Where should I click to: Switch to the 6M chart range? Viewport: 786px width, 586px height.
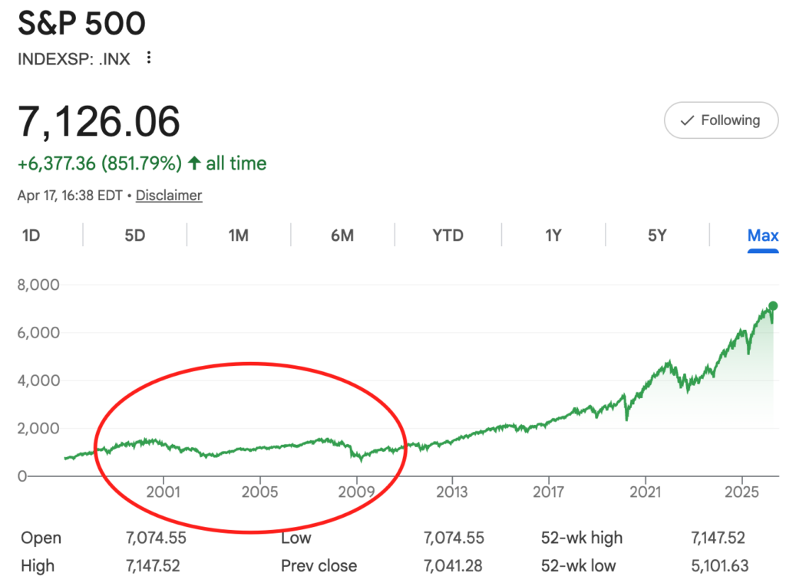[342, 235]
